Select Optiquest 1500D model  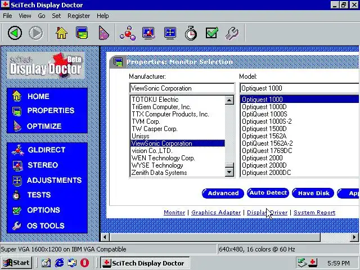[300, 129]
